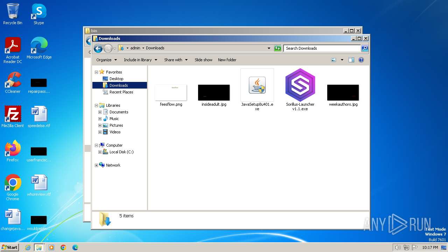Open the views options dropdown arrow

point(342,60)
